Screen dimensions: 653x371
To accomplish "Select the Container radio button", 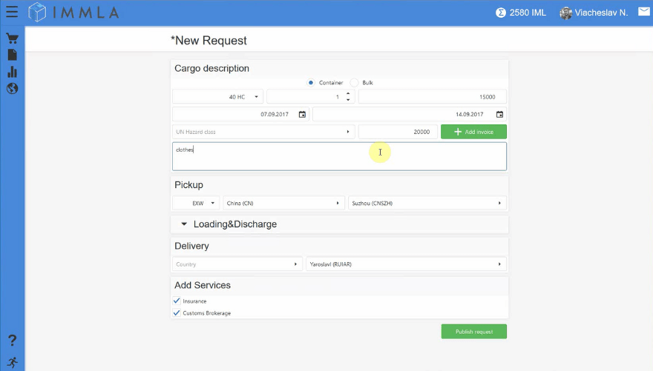I will coord(311,83).
